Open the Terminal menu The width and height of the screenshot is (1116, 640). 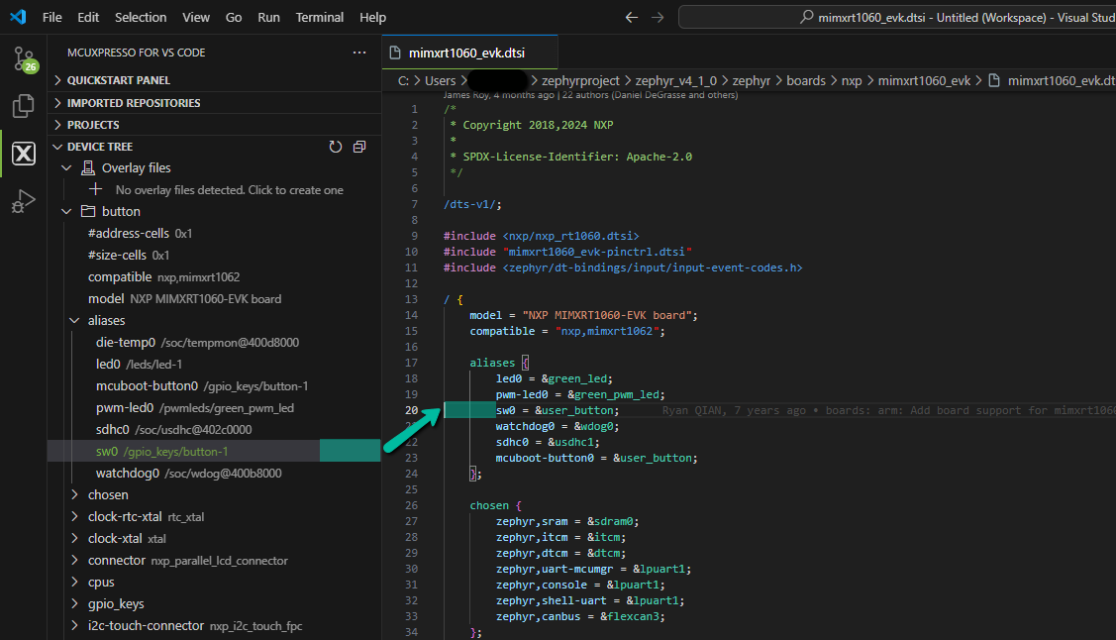click(319, 17)
